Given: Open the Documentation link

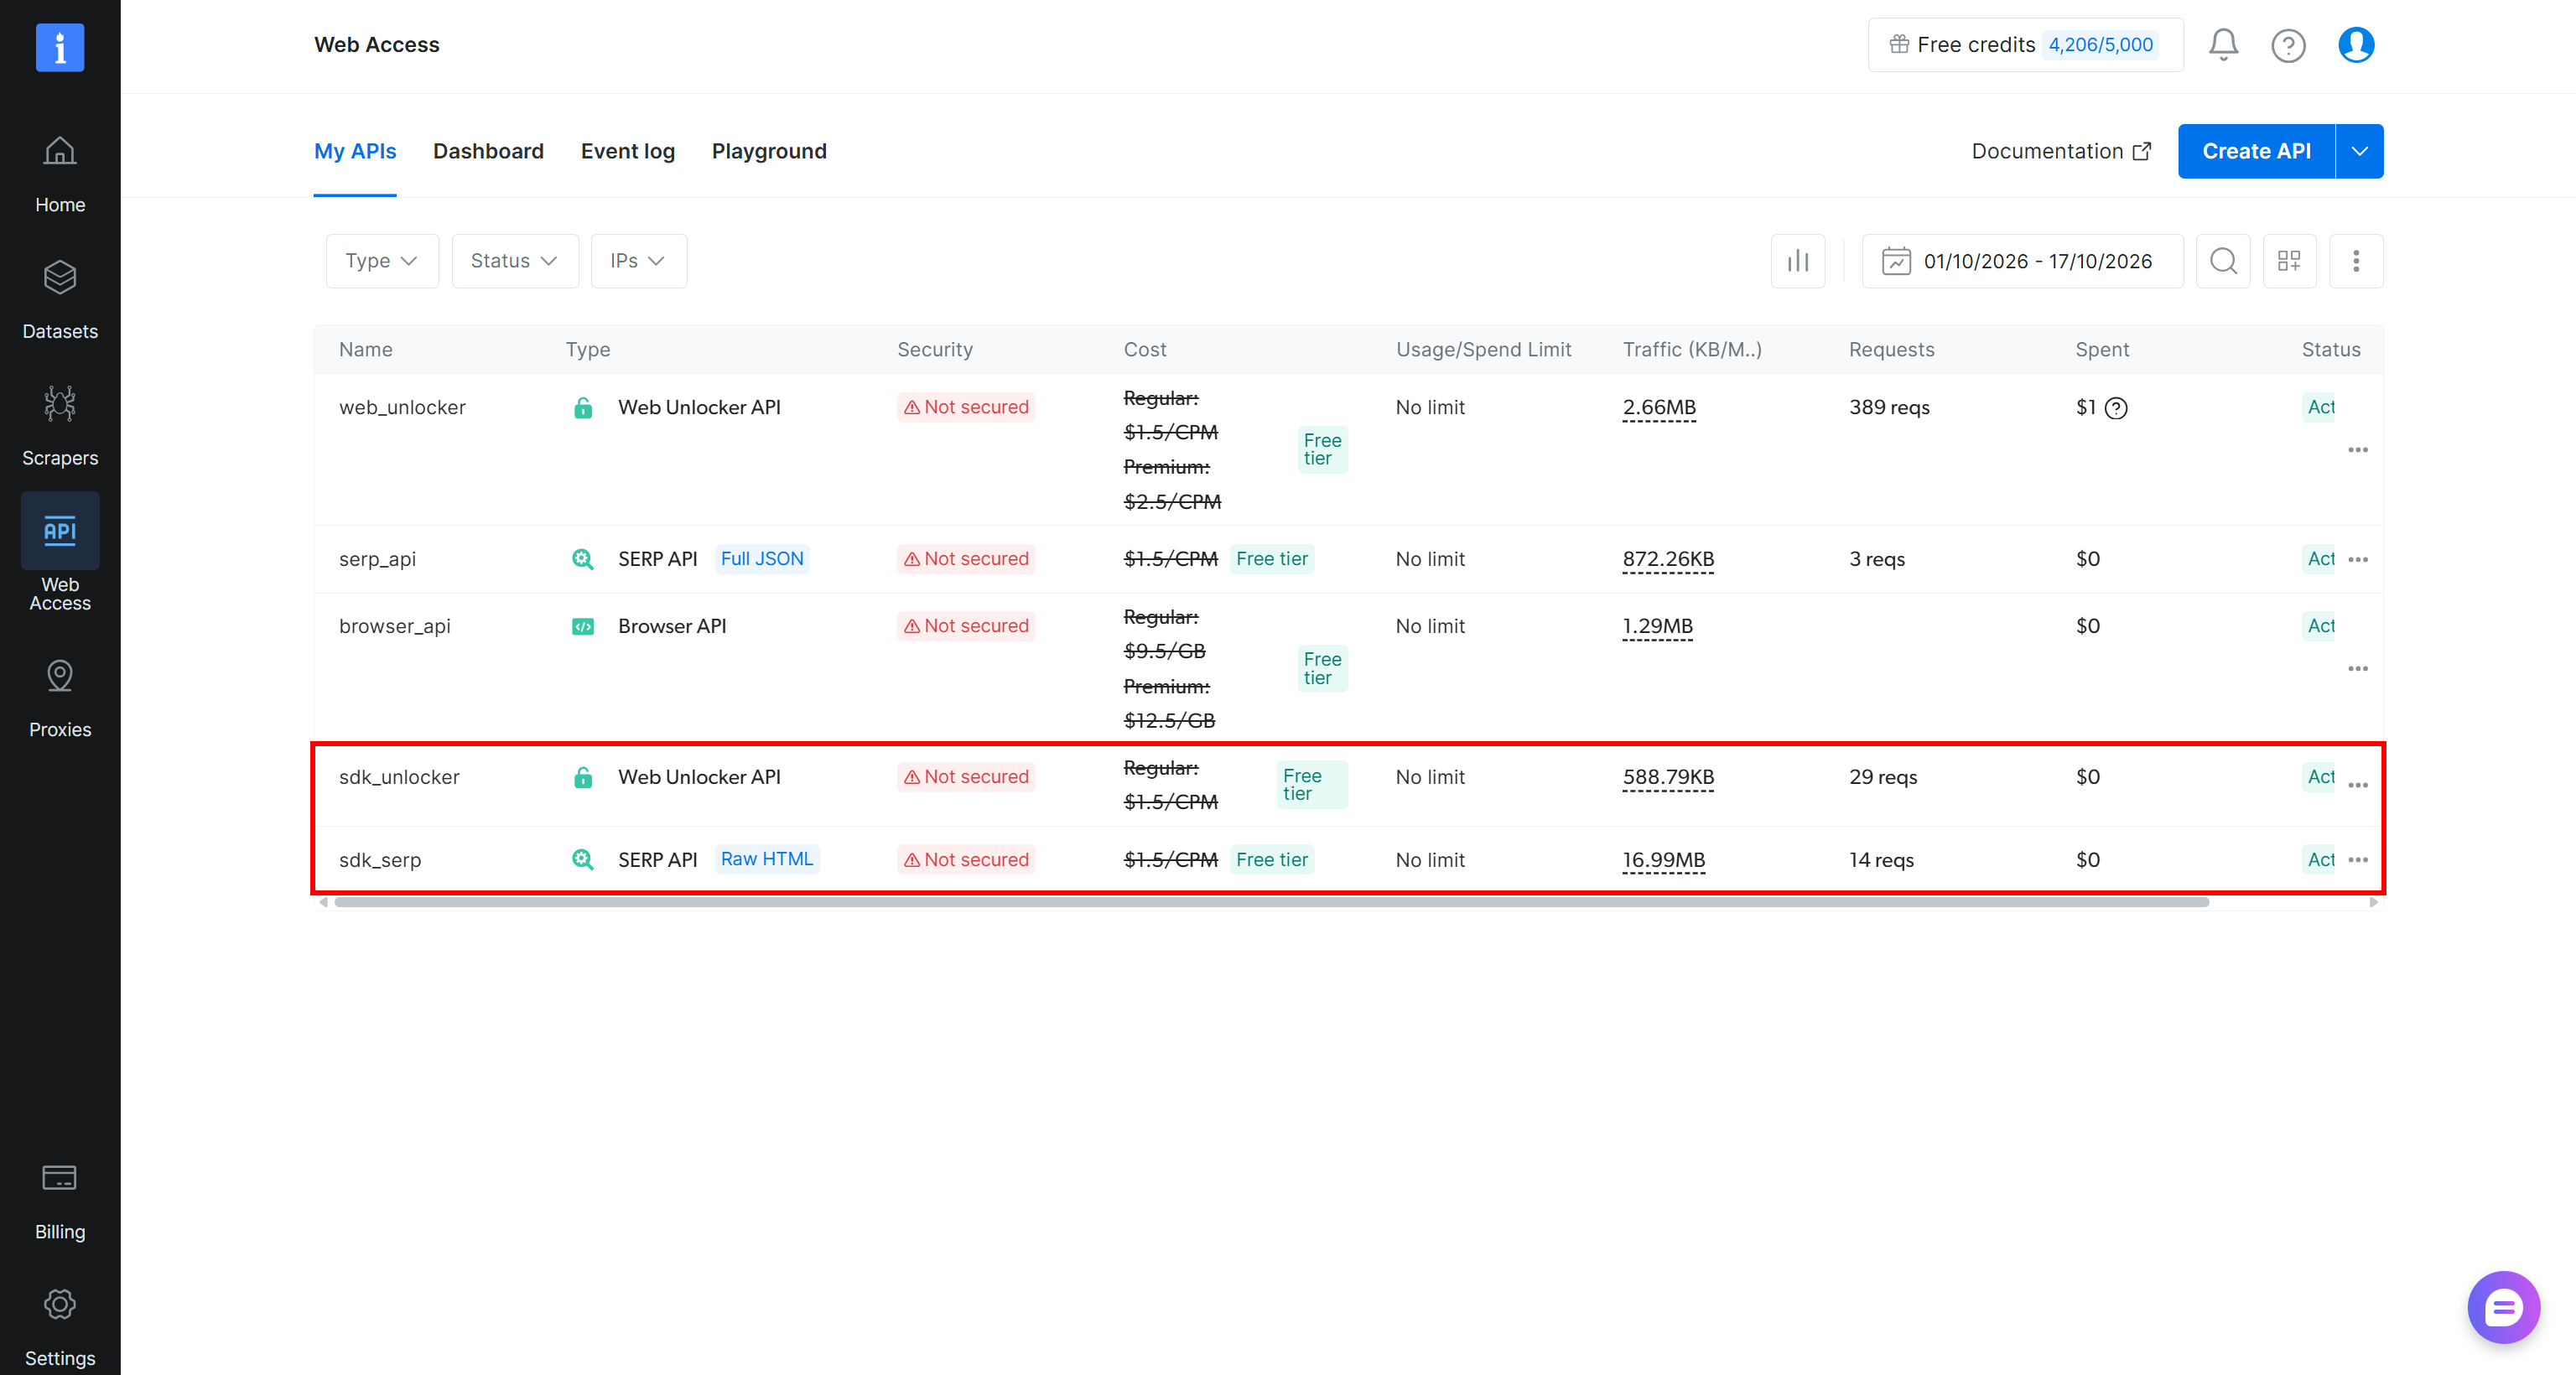Looking at the screenshot, I should [x=2061, y=151].
